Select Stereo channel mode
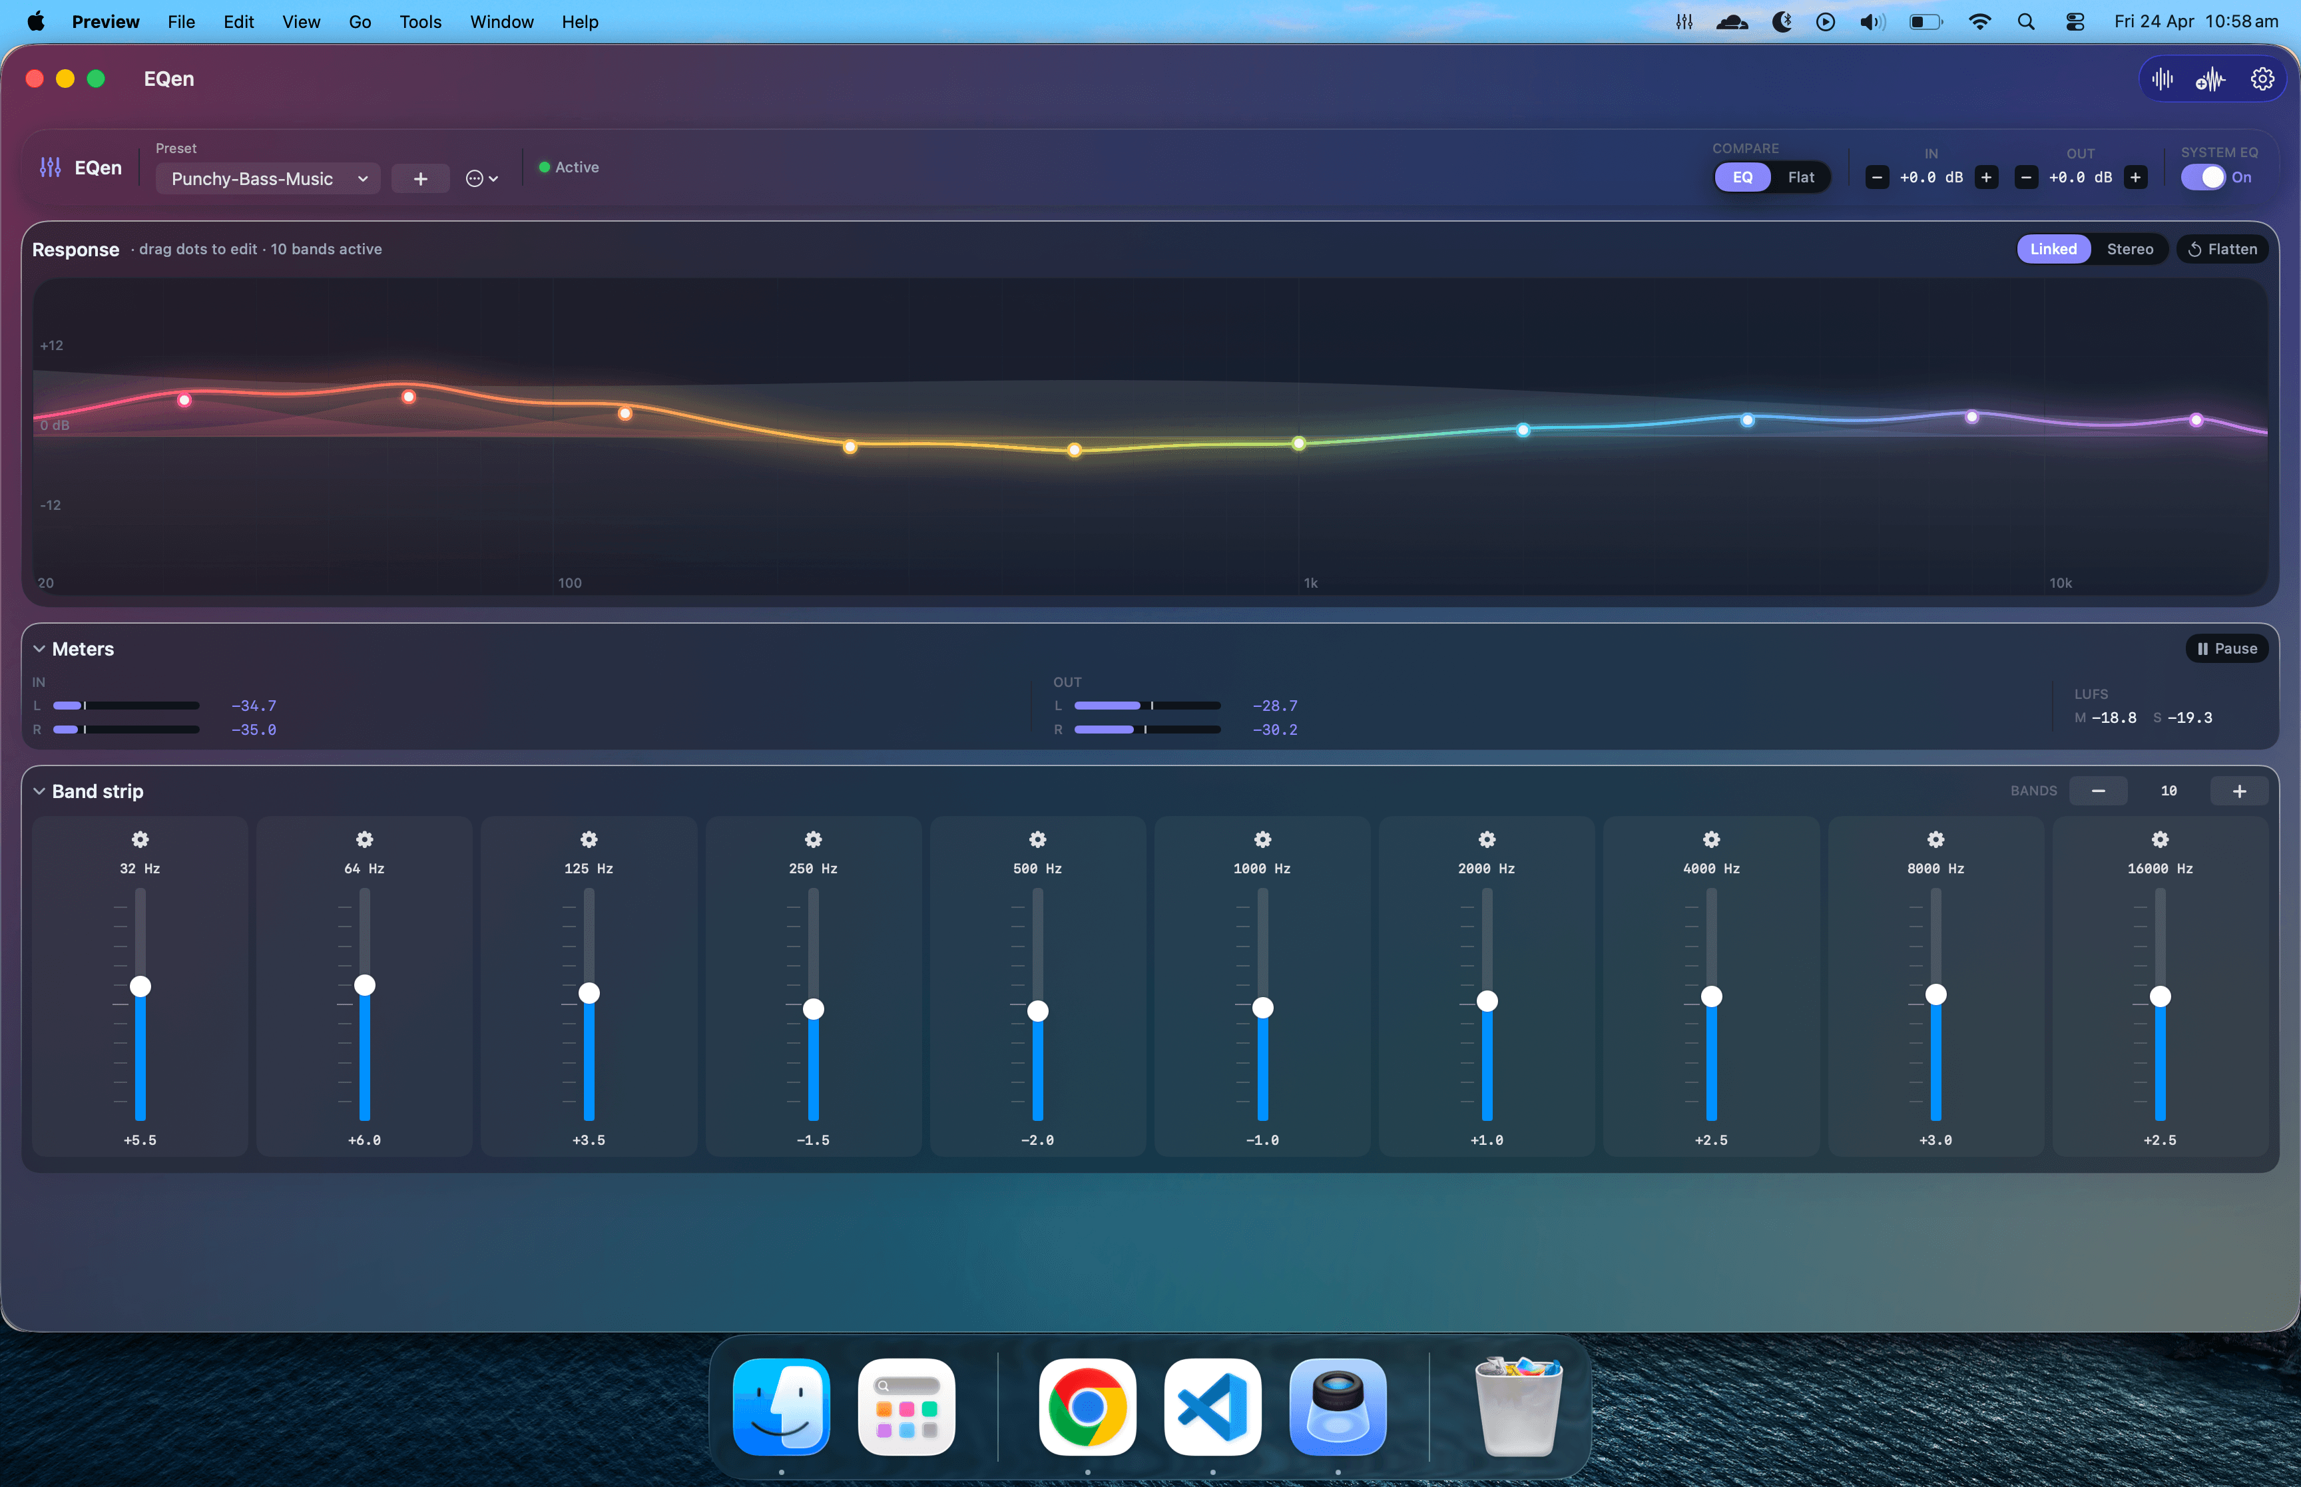This screenshot has height=1487, width=2301. [x=2129, y=249]
